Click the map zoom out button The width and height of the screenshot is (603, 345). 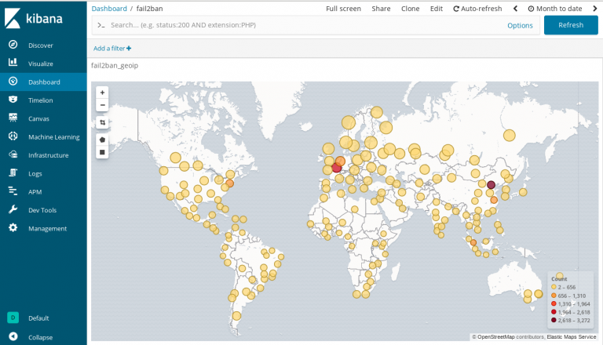(102, 104)
